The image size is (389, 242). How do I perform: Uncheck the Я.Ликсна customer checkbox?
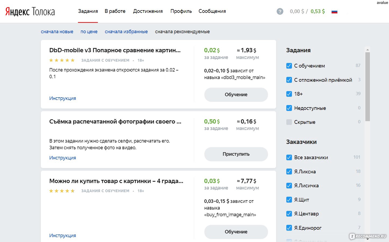[289, 172]
